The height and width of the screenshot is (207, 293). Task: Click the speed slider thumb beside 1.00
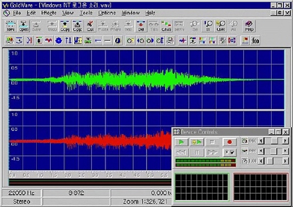[x=270, y=161]
